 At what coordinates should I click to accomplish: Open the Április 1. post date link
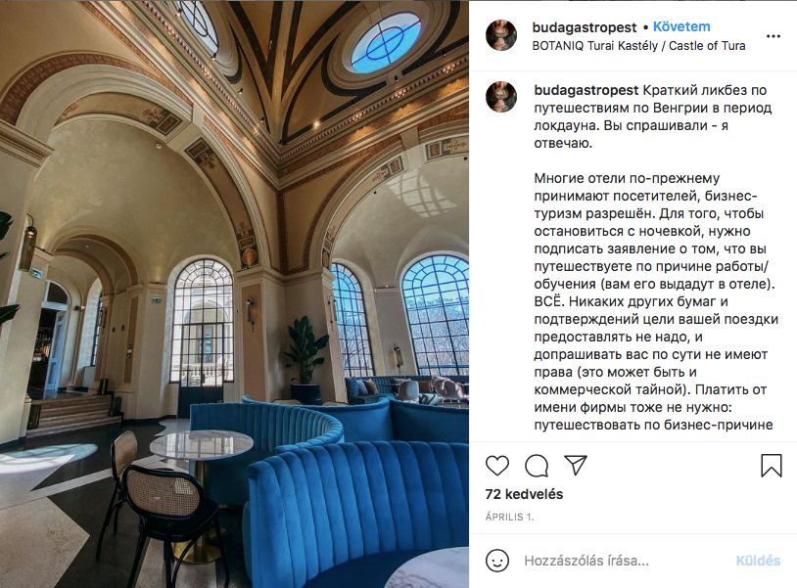[509, 517]
